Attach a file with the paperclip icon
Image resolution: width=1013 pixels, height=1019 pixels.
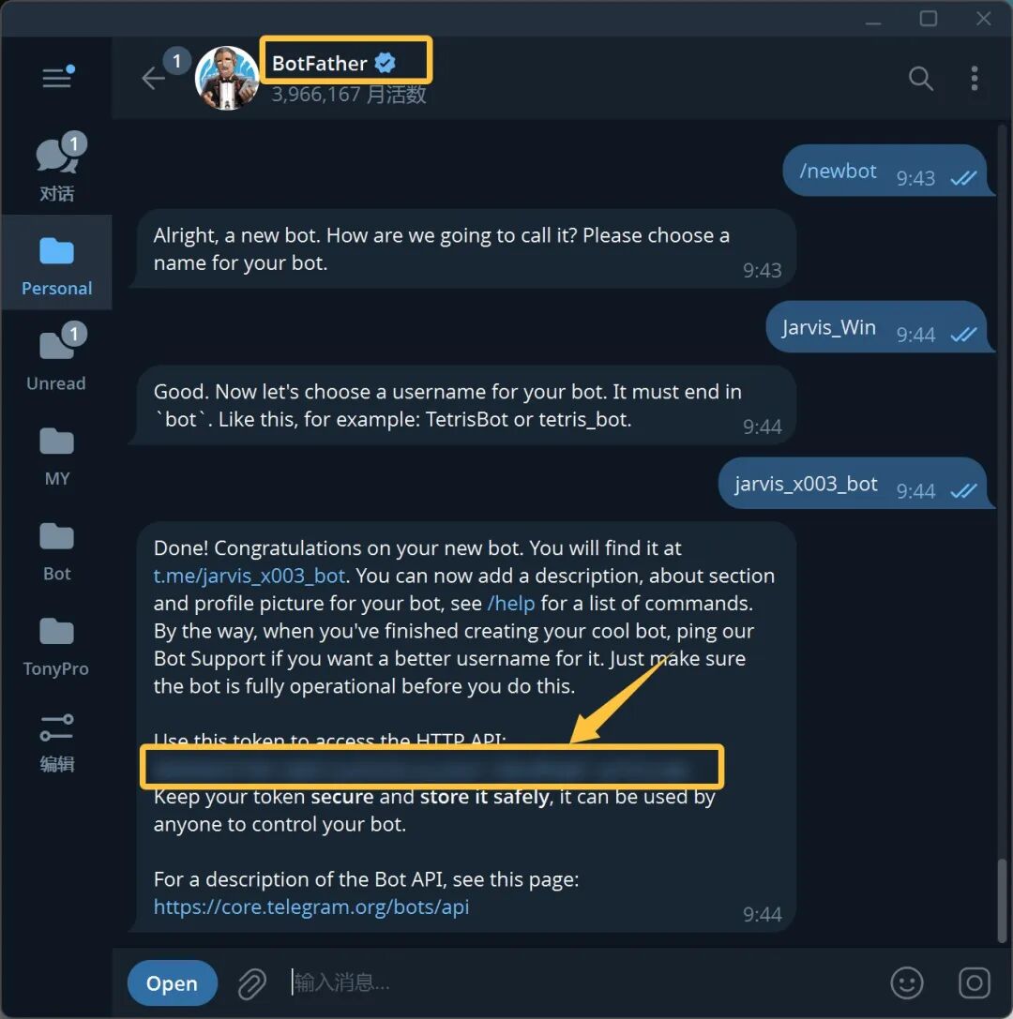(x=252, y=983)
